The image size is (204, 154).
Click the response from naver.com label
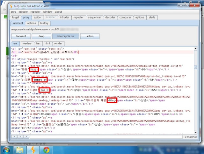(x=35, y=29)
